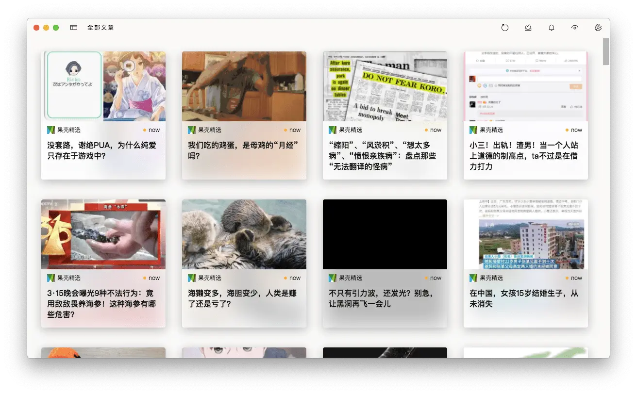Open the 小三出轨渣男 article title
The width and height of the screenshot is (637, 394).
click(523, 155)
